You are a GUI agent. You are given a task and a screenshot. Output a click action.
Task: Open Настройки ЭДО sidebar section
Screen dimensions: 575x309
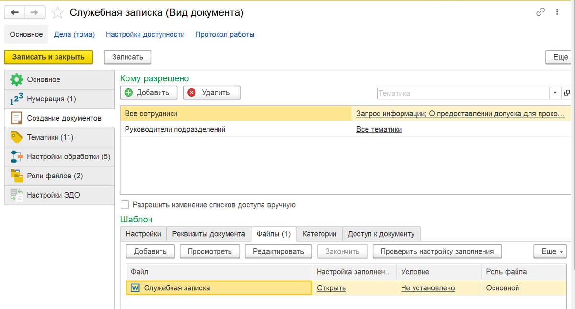pyautogui.click(x=59, y=195)
